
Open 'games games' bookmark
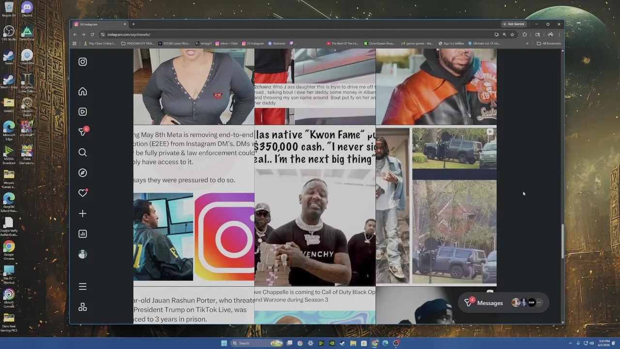(x=417, y=44)
